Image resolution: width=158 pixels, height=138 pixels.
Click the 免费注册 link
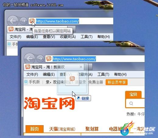[96, 82]
